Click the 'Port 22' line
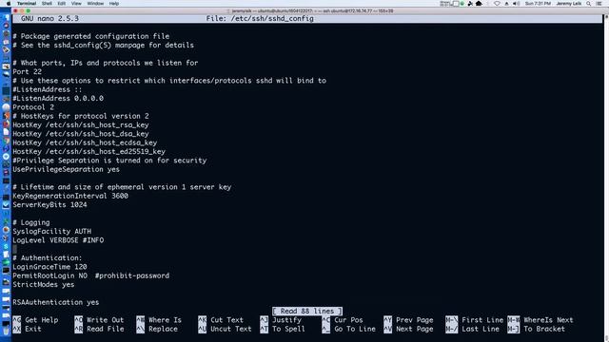The height and width of the screenshot is (342, 609). point(27,72)
